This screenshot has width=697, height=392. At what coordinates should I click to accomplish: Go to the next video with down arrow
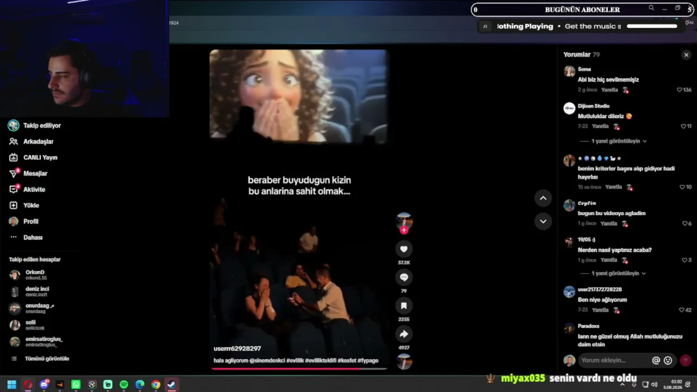(543, 221)
